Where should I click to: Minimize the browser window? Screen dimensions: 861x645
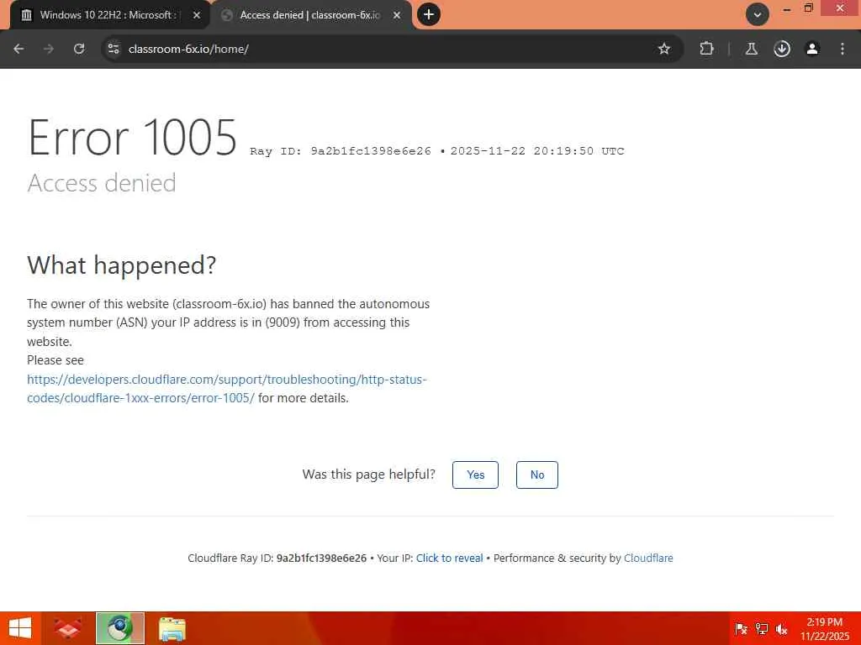(787, 8)
